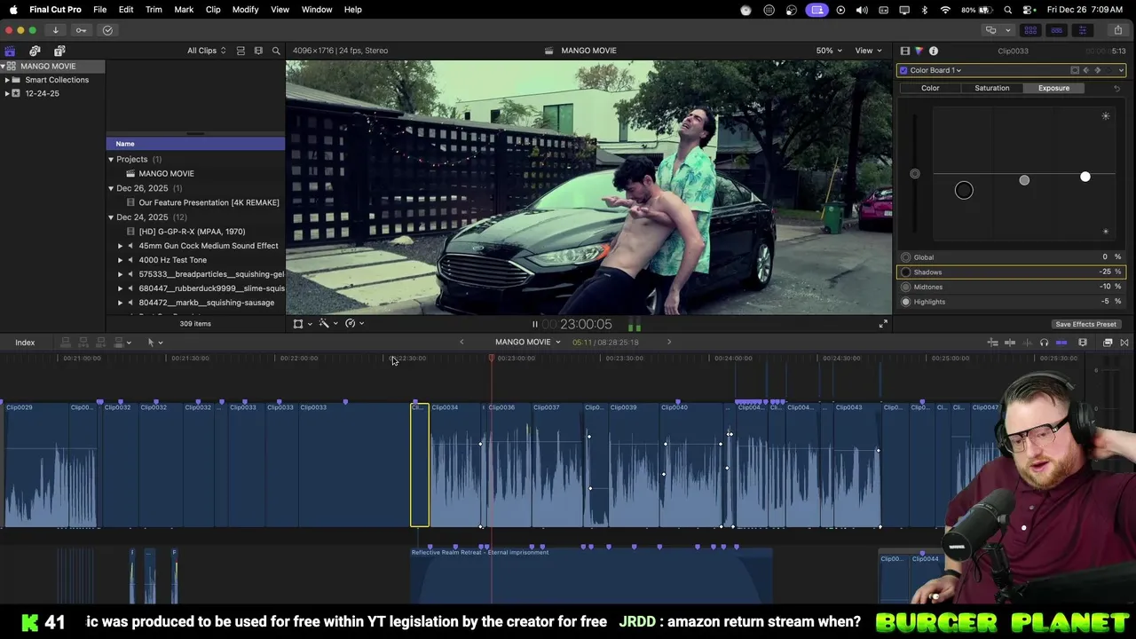Toggle the Browser display button in toolbar
The height and width of the screenshot is (639, 1136).
pos(1030,30)
